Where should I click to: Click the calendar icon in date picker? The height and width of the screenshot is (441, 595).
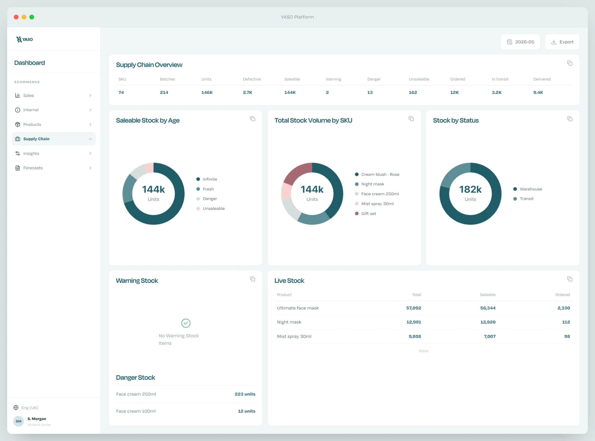point(509,42)
